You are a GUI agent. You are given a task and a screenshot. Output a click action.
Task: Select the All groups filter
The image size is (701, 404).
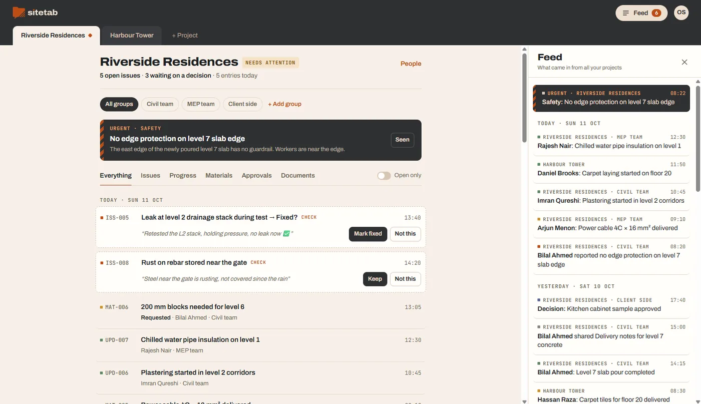coord(119,104)
